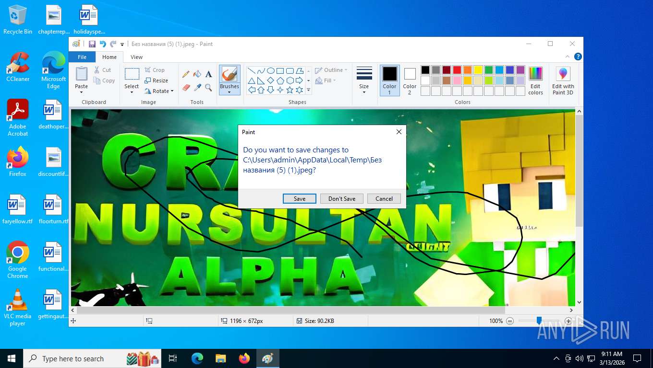Select the Eraser tool
Viewport: 653px width, 368px height.
pos(186,87)
